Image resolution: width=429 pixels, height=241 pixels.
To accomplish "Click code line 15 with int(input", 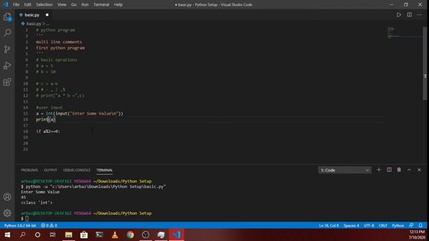I will [79, 113].
